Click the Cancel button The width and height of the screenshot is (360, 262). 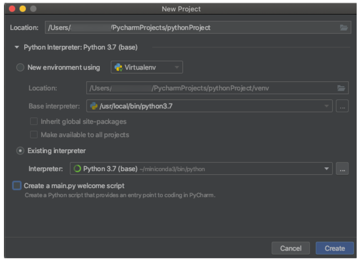pyautogui.click(x=290, y=248)
